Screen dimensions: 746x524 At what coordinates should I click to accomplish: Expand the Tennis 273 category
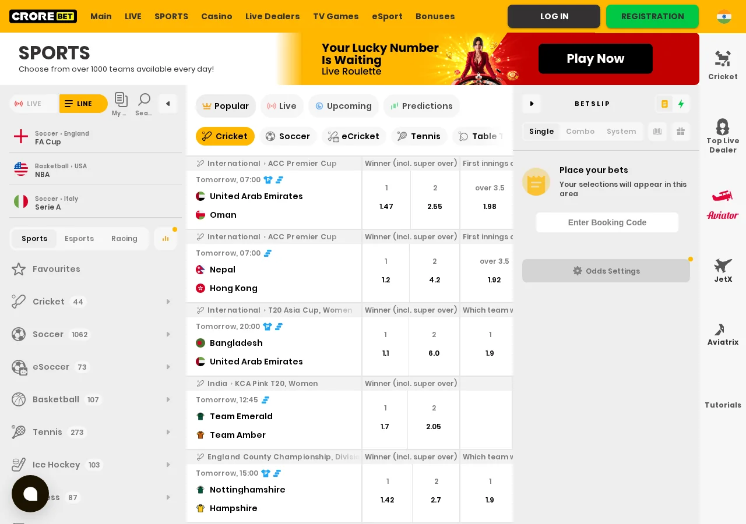tap(93, 432)
